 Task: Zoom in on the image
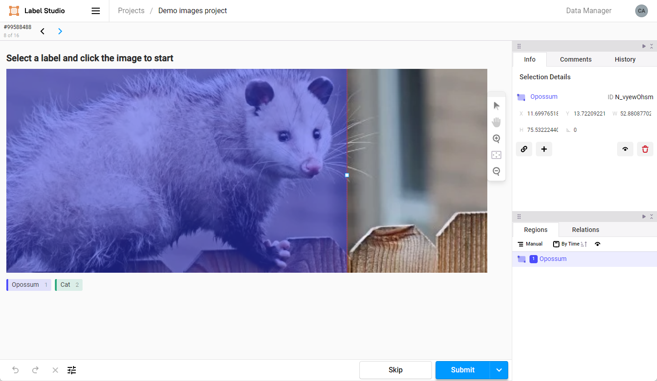point(496,139)
